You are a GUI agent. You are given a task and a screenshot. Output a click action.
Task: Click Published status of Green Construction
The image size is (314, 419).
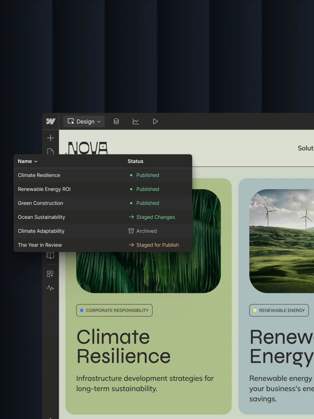[144, 203]
